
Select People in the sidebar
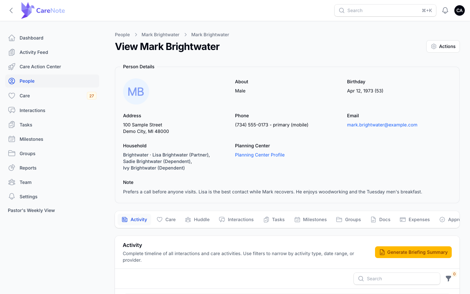click(x=52, y=81)
